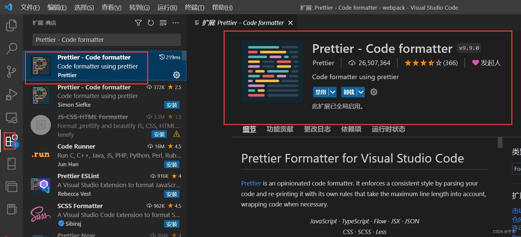Open the File menu
The width and height of the screenshot is (521, 237).
[x=30, y=7]
